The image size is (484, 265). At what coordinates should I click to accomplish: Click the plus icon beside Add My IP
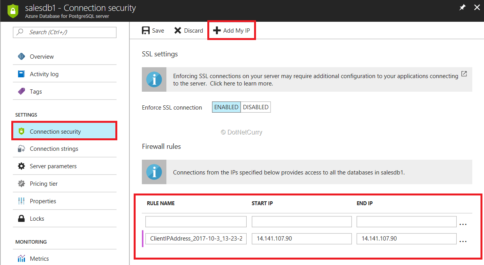(x=217, y=30)
